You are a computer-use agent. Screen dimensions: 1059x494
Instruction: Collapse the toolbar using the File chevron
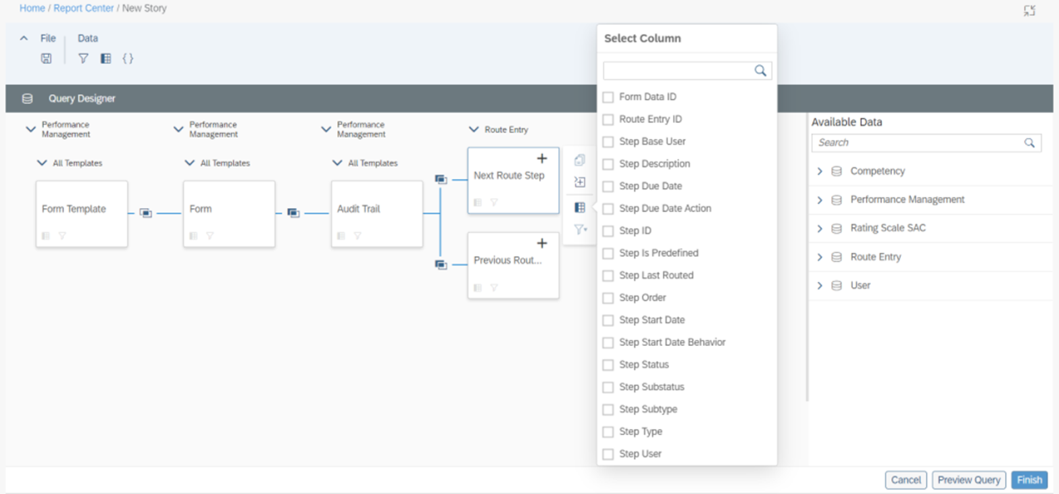click(24, 39)
